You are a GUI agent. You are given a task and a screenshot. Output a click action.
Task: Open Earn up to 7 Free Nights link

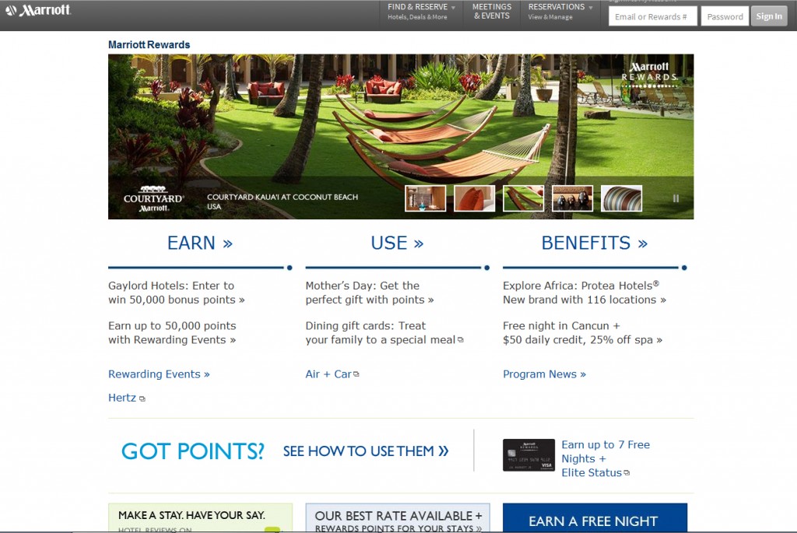pos(606,459)
